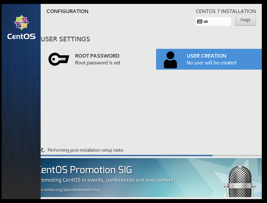Click the CENTOS 7 INSTALLATION title
The height and width of the screenshot is (203, 267).
point(226,11)
